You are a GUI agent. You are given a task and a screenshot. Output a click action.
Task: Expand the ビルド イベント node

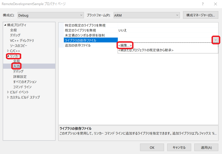[8, 92]
